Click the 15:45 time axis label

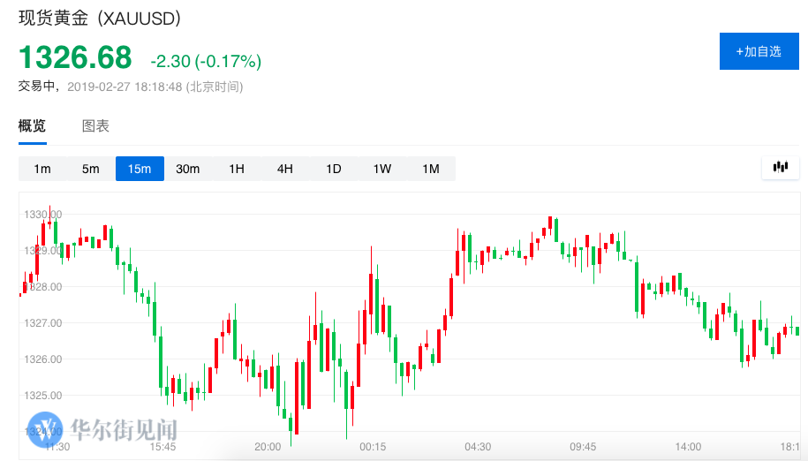tap(162, 447)
